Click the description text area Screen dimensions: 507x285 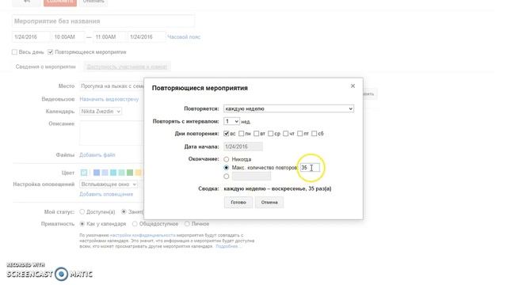point(112,133)
